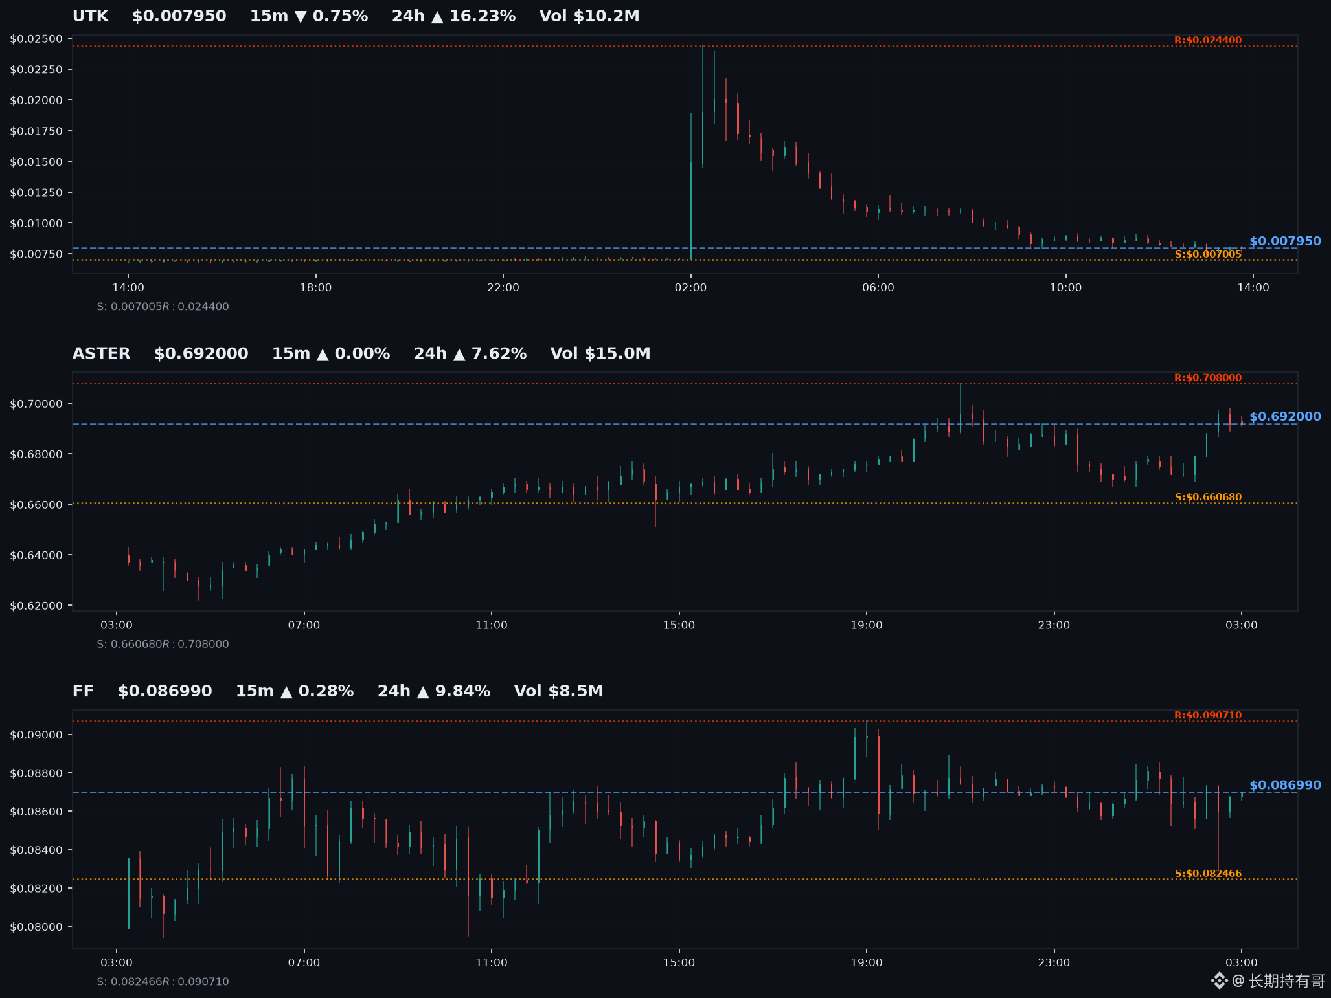Click the $0.68000 y-axis label
This screenshot has width=1331, height=998.
pyautogui.click(x=36, y=454)
